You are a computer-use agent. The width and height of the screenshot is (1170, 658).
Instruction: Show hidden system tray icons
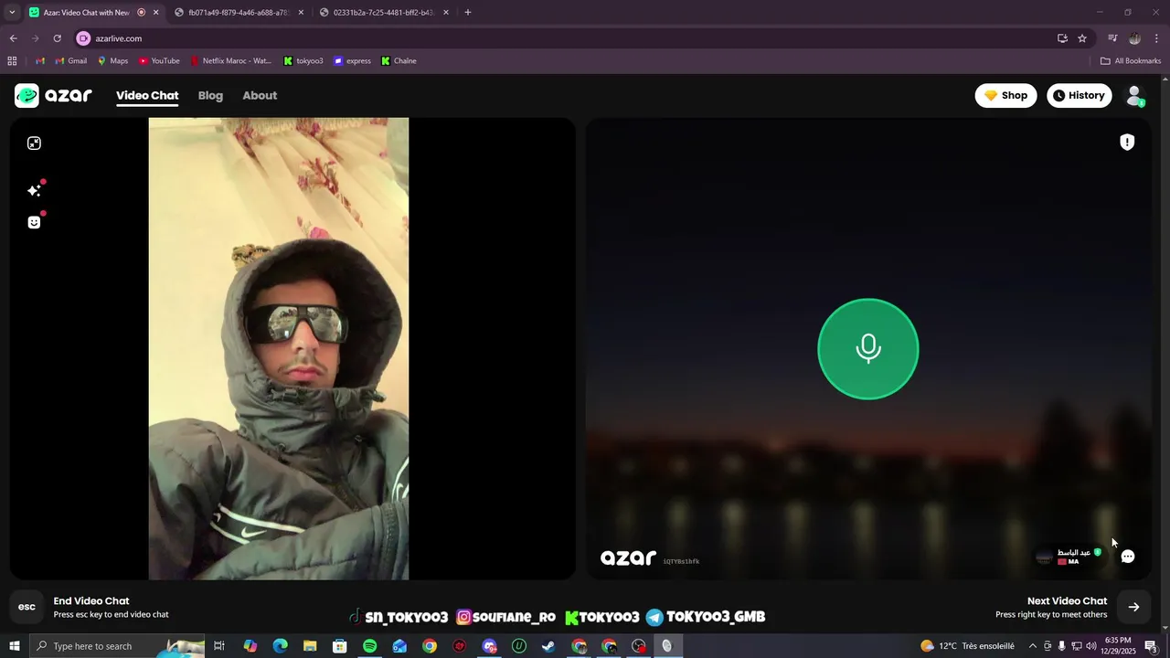[x=1033, y=646]
